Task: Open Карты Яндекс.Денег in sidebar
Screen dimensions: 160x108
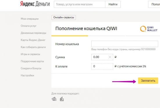Action: point(33,40)
